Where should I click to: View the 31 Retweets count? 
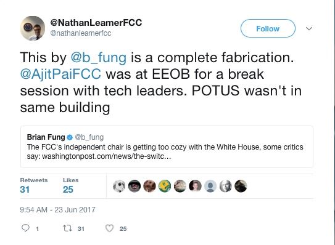34,186
